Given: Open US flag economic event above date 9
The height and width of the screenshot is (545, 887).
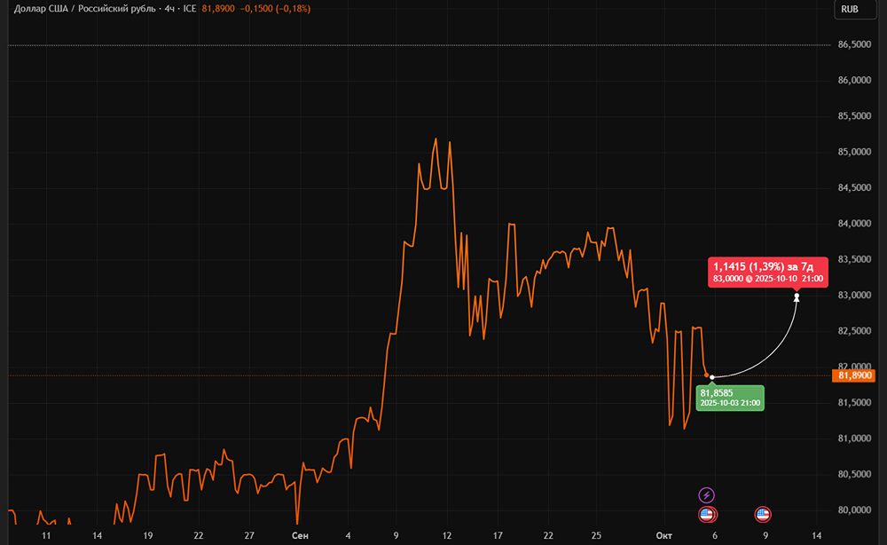Looking at the screenshot, I should click(x=763, y=515).
